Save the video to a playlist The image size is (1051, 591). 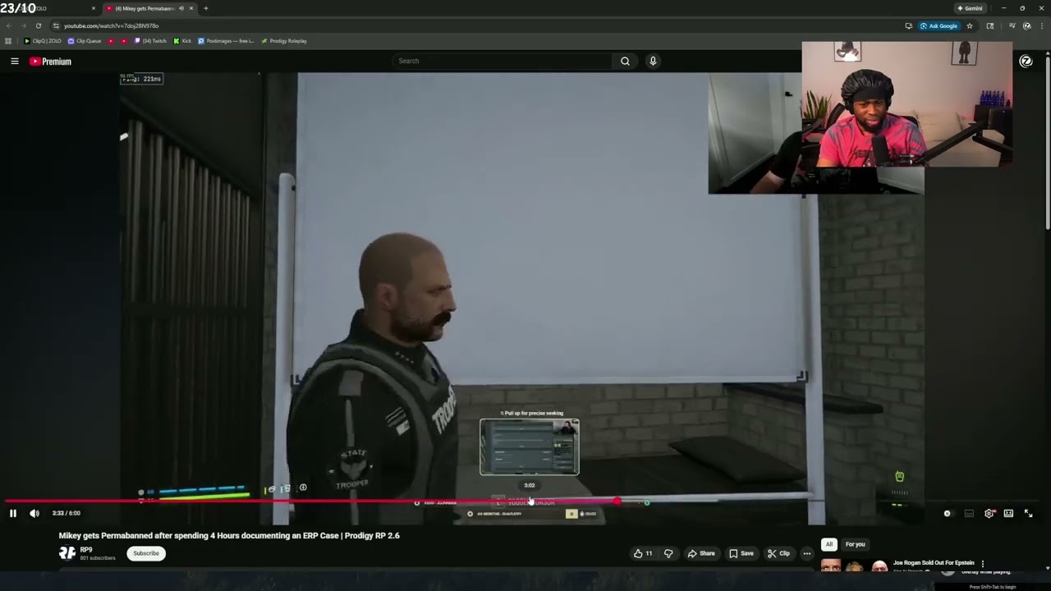pyautogui.click(x=741, y=553)
